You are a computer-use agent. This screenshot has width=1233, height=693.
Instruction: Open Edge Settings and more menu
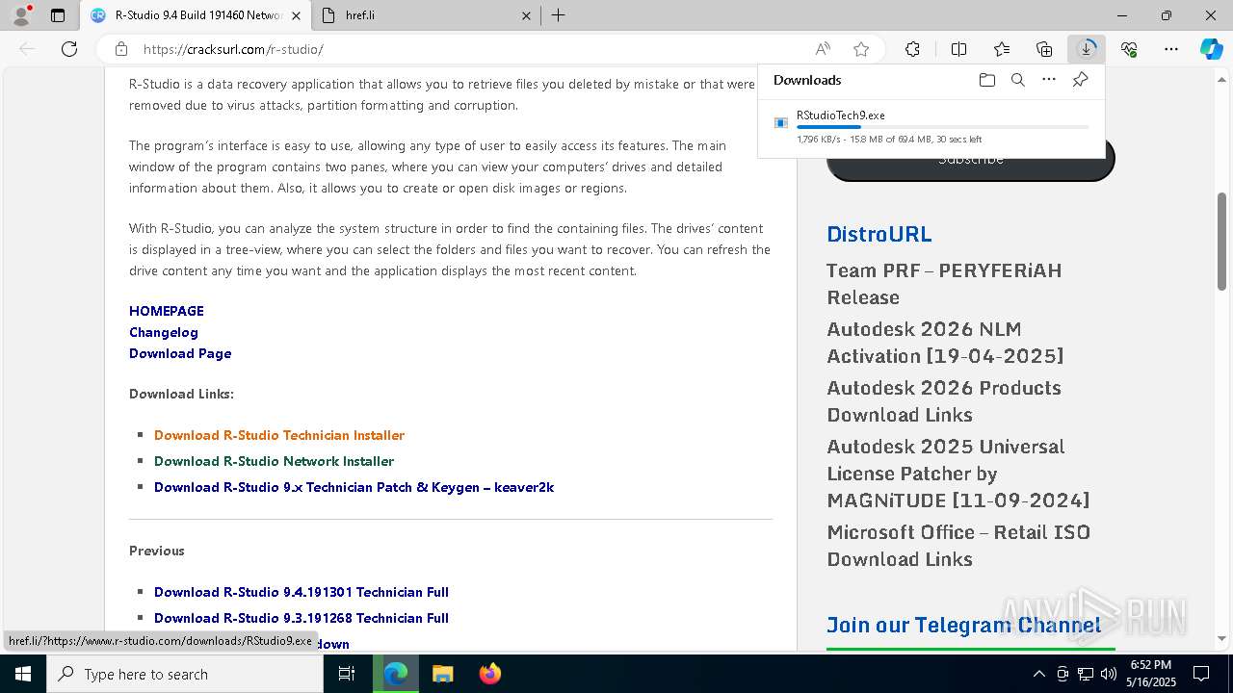(x=1171, y=49)
